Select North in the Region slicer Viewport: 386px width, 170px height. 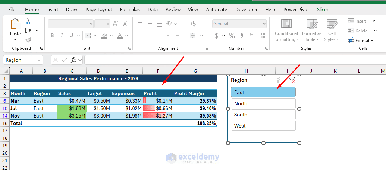(x=263, y=103)
